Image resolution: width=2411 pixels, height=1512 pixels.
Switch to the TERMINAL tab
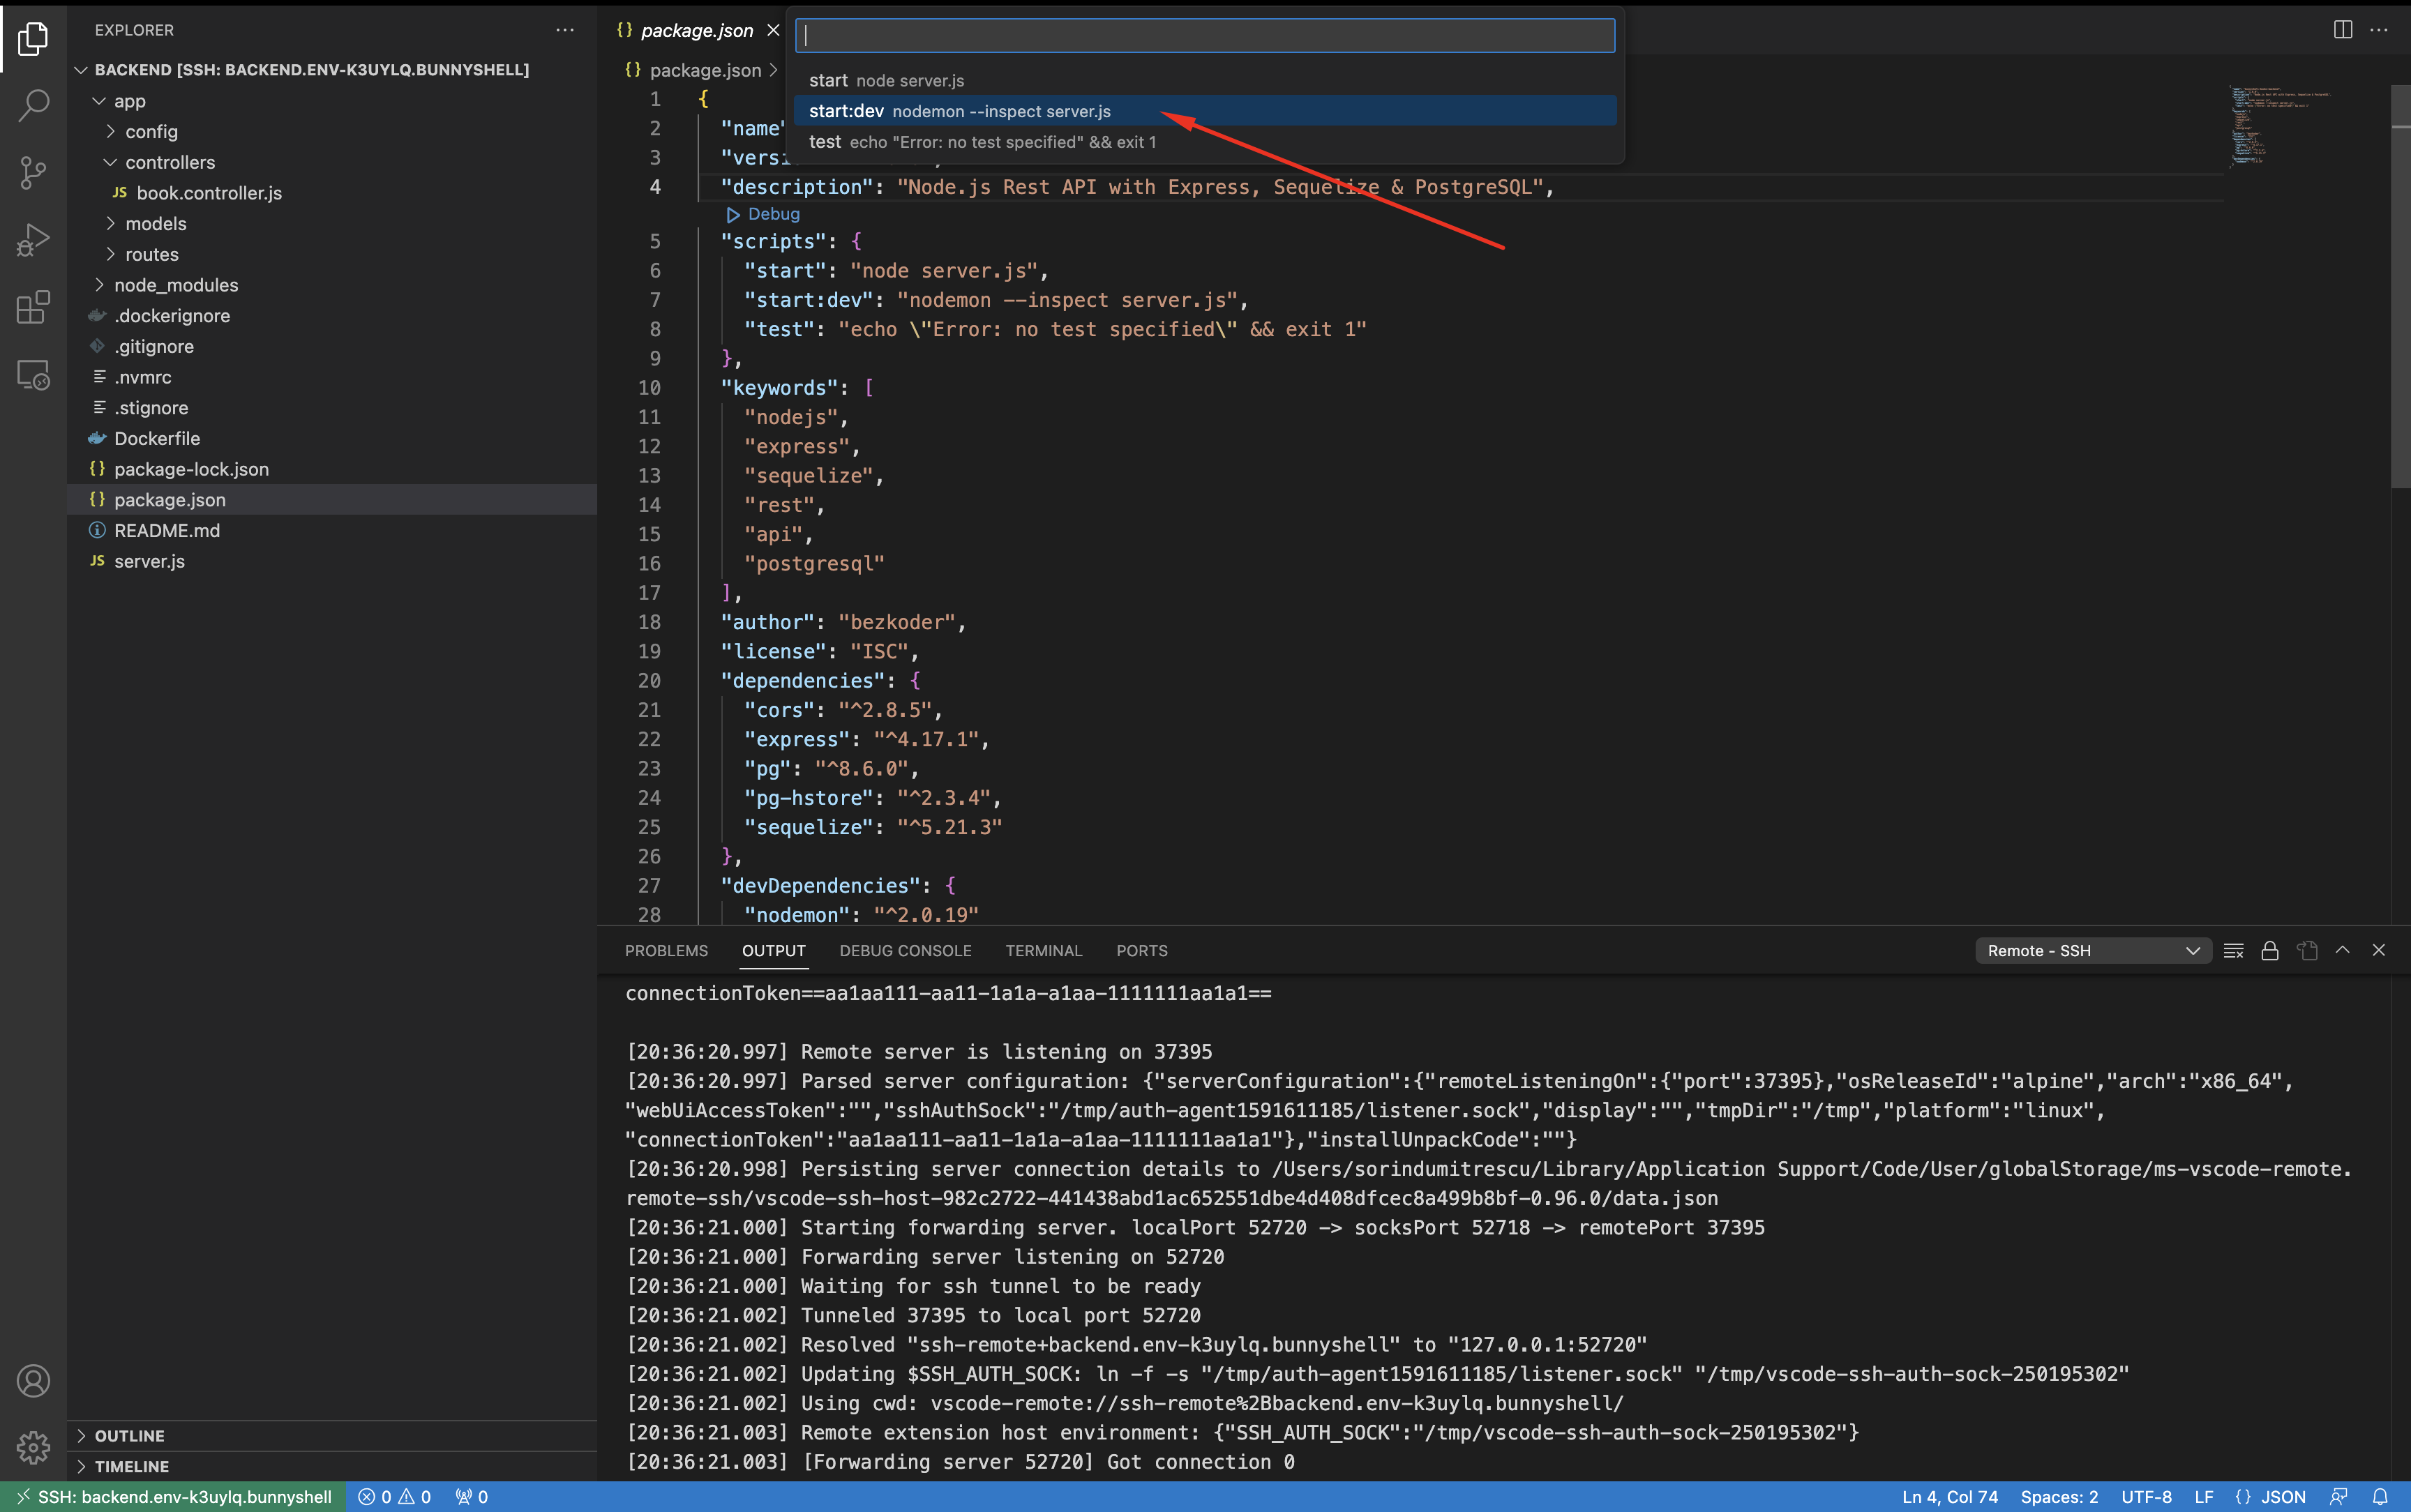point(1043,951)
